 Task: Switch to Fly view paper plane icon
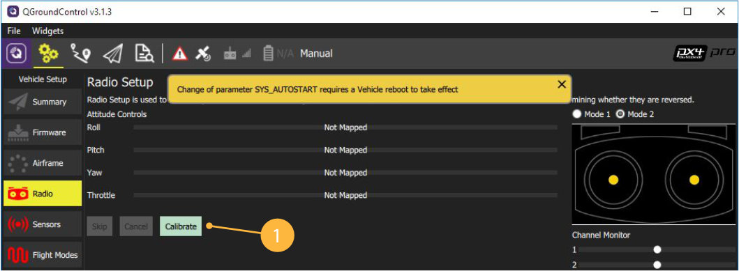pos(112,54)
